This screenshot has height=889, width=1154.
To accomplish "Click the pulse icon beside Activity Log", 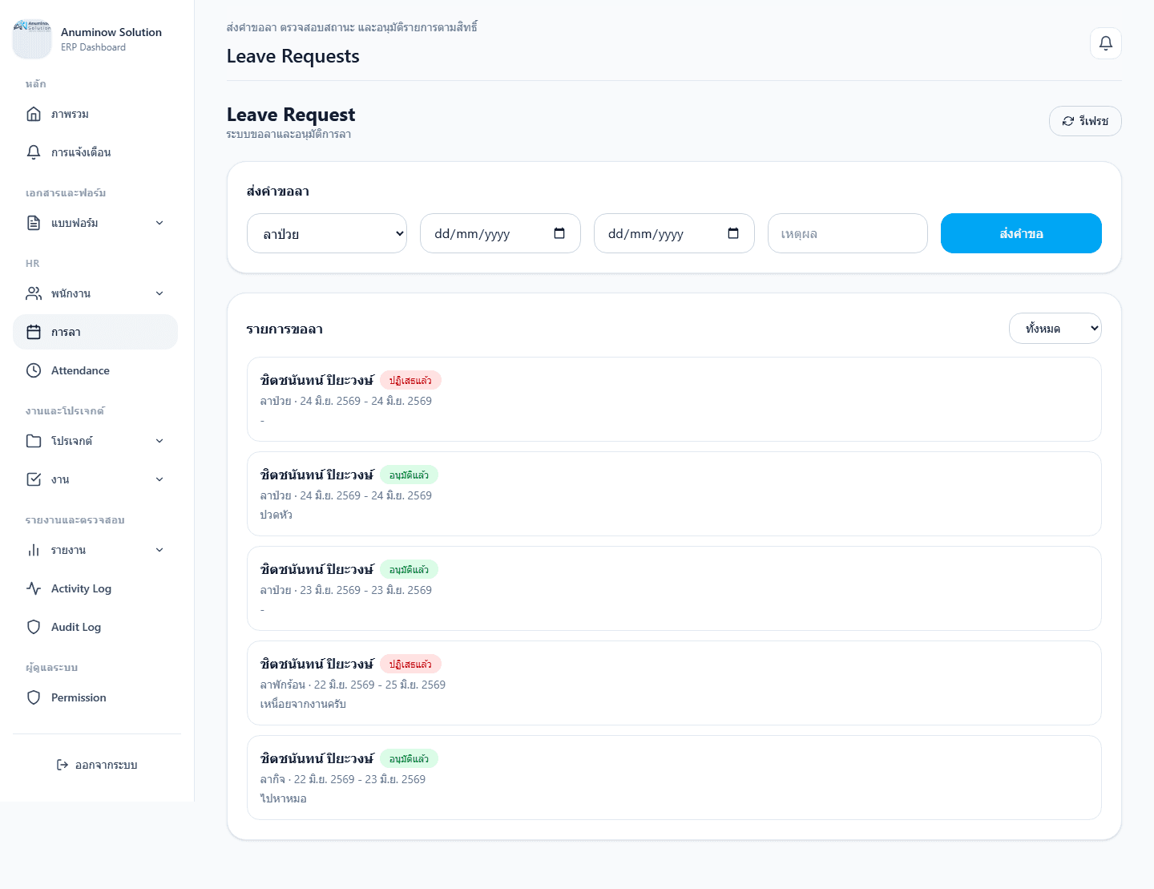I will [34, 588].
